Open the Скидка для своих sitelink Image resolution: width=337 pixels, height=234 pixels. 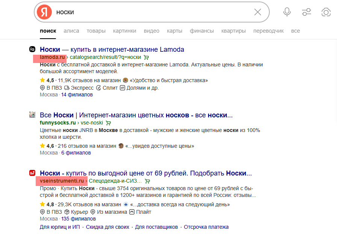(x=108, y=227)
